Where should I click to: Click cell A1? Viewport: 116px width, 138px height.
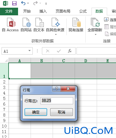[20, 71]
